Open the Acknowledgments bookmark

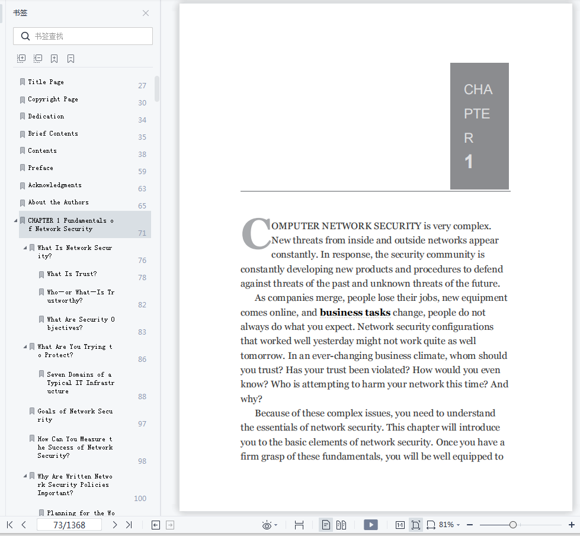coord(55,185)
